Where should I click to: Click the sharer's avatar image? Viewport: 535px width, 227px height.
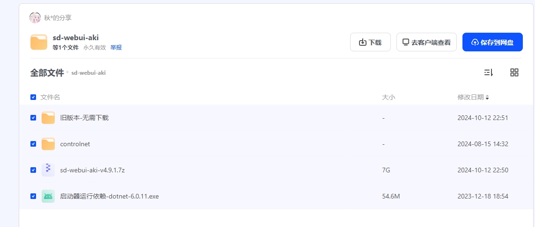pos(35,18)
